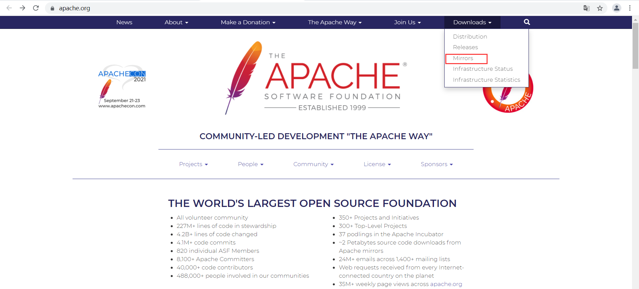Open Chrome three-dot menu
The height and width of the screenshot is (289, 639).
pos(630,8)
